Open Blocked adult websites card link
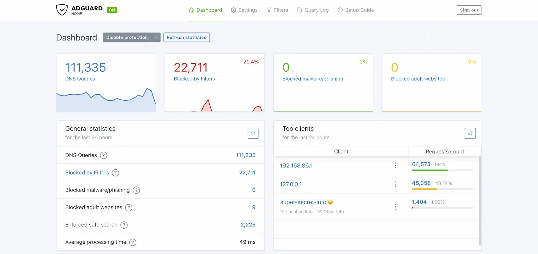Image resolution: width=538 pixels, height=254 pixels. pyautogui.click(x=418, y=79)
